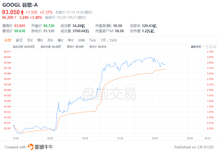Image resolution: width=218 pixels, height=153 pixels.
Task: Open the 季K chart tab
Action: (60, 40)
